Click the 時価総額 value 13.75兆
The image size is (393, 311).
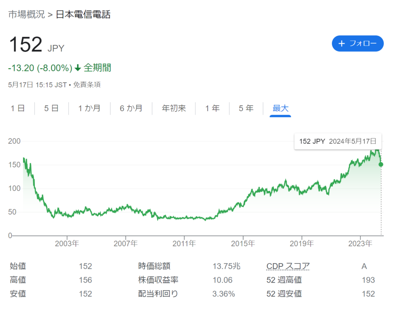pyautogui.click(x=226, y=266)
